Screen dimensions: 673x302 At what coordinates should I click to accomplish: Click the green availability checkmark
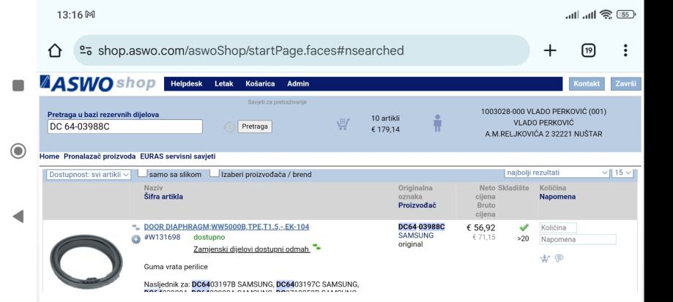[x=524, y=228]
